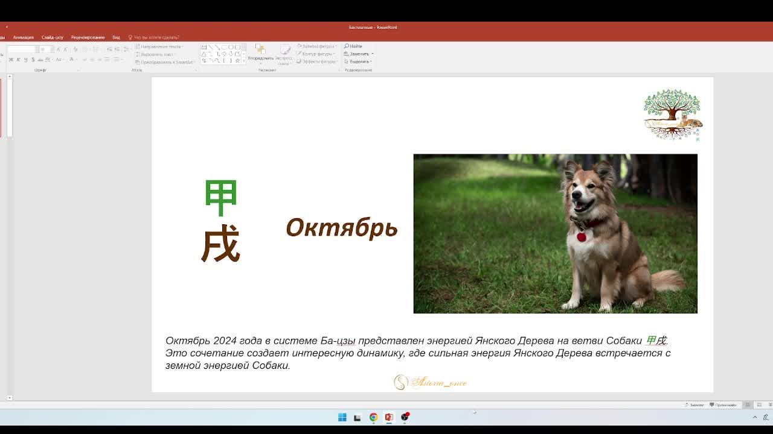
Task: Show hidden system tray icons
Action: [x=754, y=417]
